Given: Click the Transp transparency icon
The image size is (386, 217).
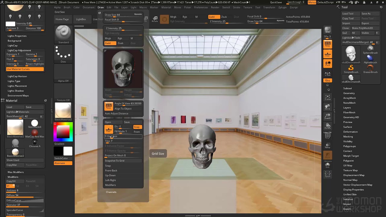Looking at the screenshot, I should pos(327,146).
